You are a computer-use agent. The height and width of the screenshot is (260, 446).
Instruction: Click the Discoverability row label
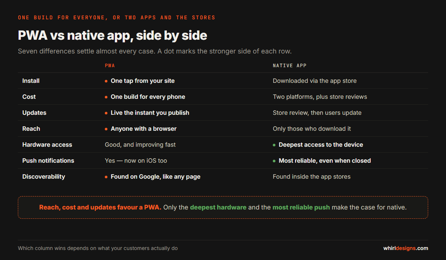(x=43, y=176)
